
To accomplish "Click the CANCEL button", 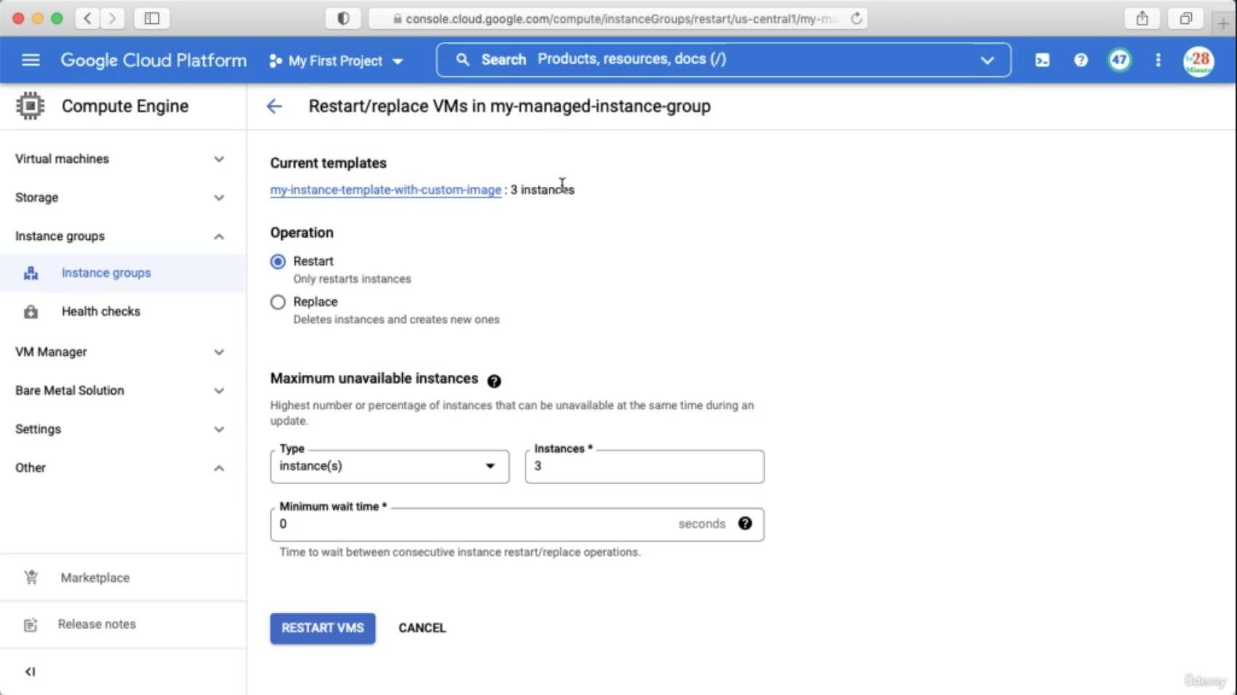I will (x=422, y=628).
